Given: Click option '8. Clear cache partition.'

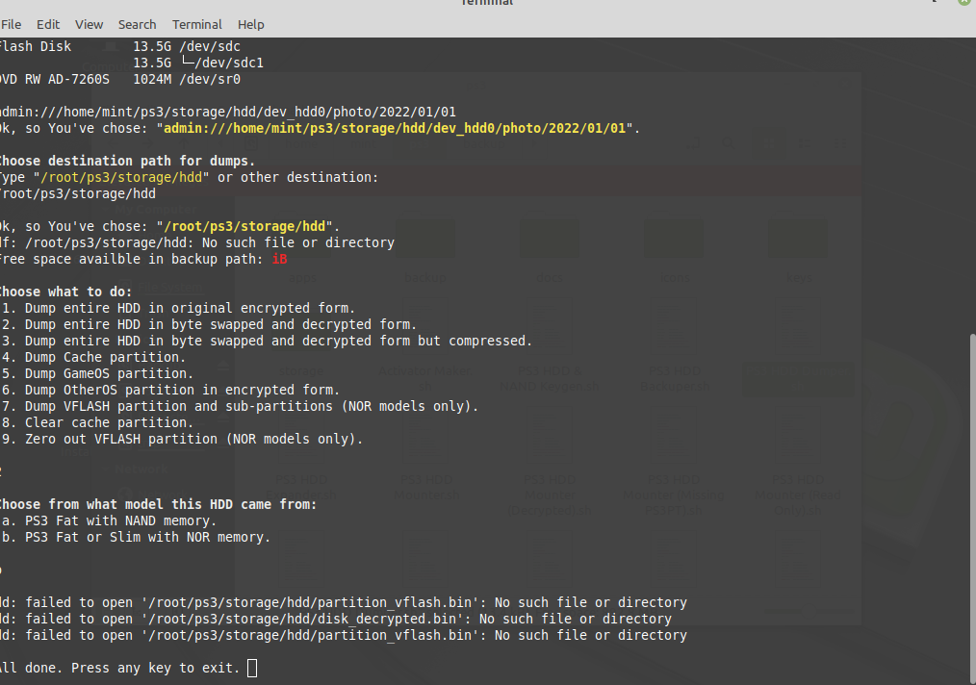Looking at the screenshot, I should point(97,423).
